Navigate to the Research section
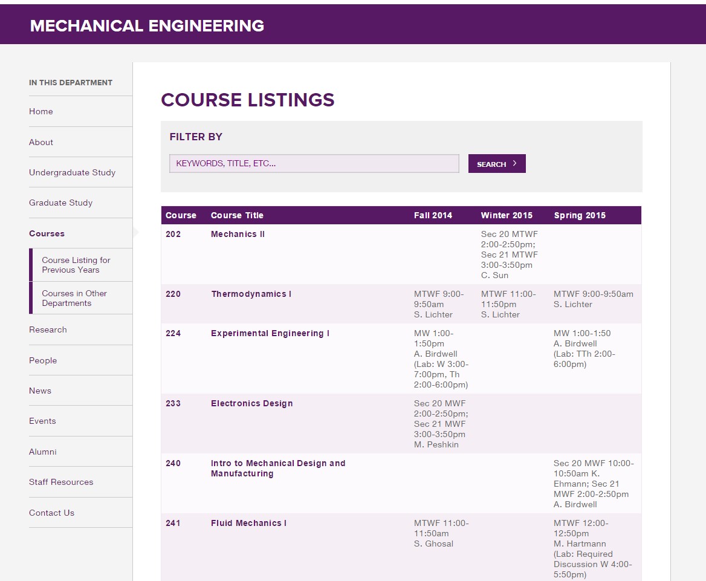 48,329
